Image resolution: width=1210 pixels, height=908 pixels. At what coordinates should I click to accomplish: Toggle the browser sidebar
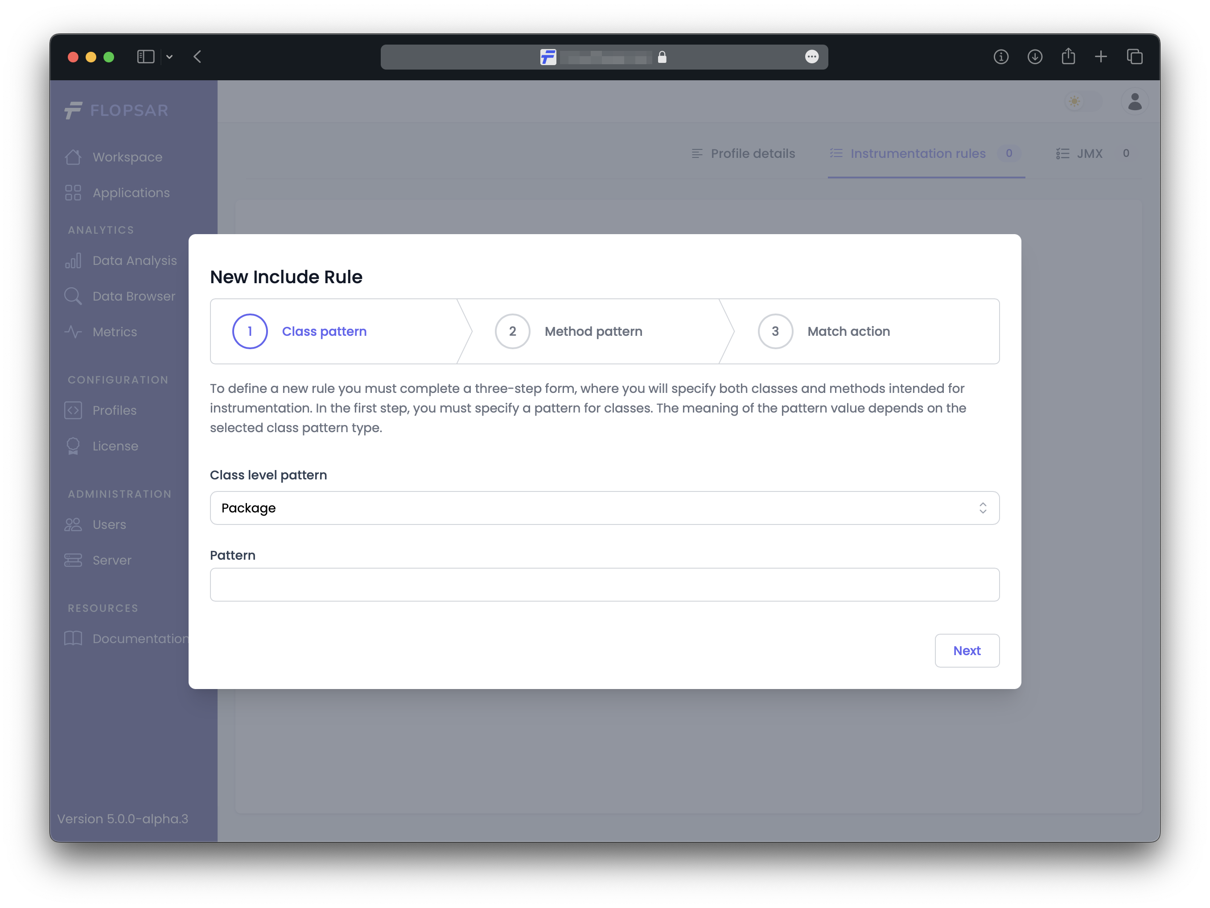(x=145, y=56)
